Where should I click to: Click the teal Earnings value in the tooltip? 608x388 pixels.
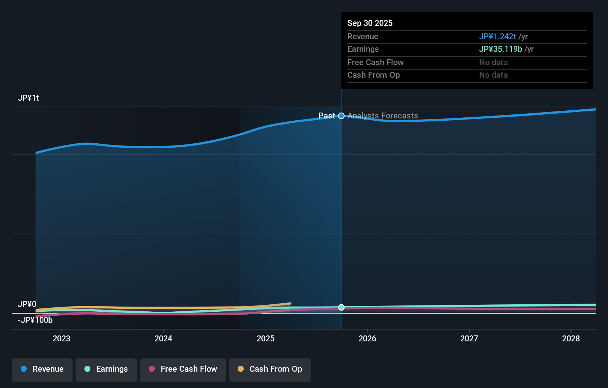pyautogui.click(x=501, y=49)
